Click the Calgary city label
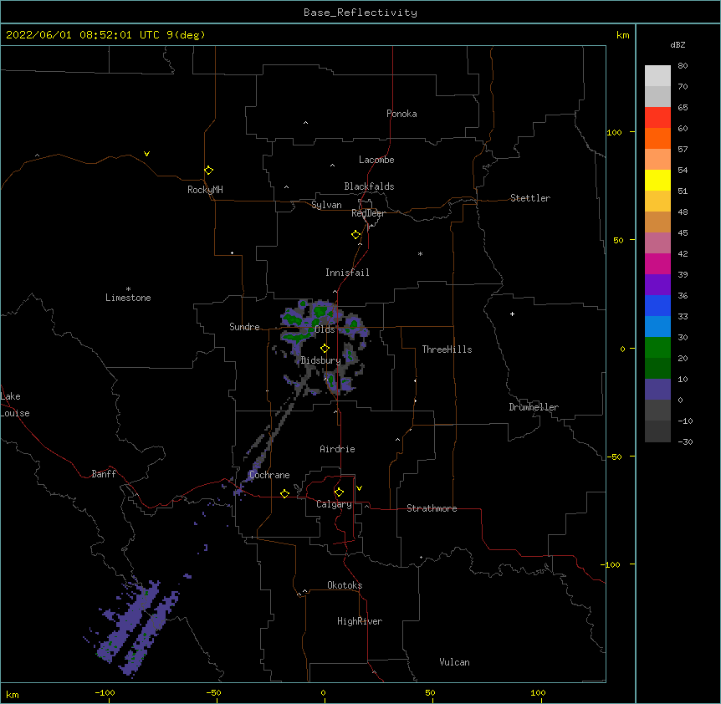This screenshot has width=721, height=704. (x=334, y=504)
